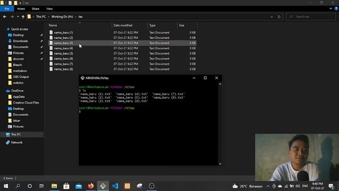
Task: Open OBS Studio from the taskbar
Action: point(151,186)
